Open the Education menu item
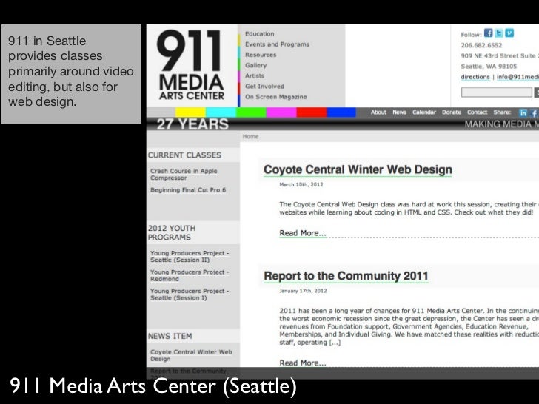This screenshot has height=404, width=539. tap(260, 34)
